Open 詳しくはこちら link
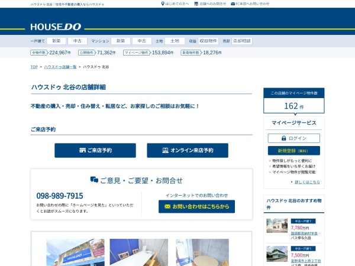The height and width of the screenshot is (266, 355). coord(307,182)
